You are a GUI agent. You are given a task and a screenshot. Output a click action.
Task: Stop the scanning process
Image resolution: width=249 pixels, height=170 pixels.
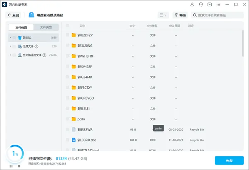pyautogui.click(x=19, y=166)
